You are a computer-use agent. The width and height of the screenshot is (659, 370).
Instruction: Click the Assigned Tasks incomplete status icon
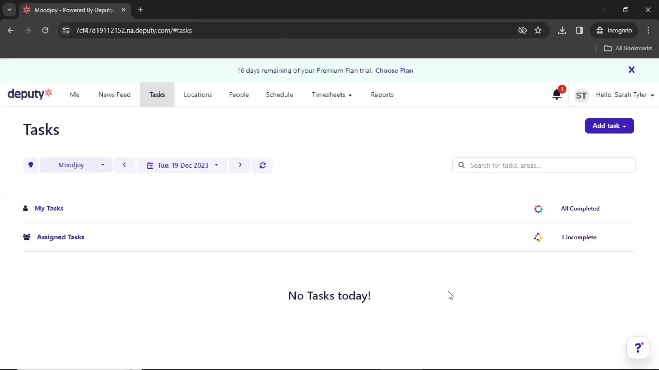[x=538, y=237]
